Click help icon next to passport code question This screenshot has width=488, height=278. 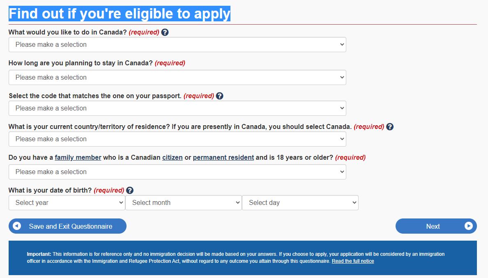pyautogui.click(x=219, y=96)
